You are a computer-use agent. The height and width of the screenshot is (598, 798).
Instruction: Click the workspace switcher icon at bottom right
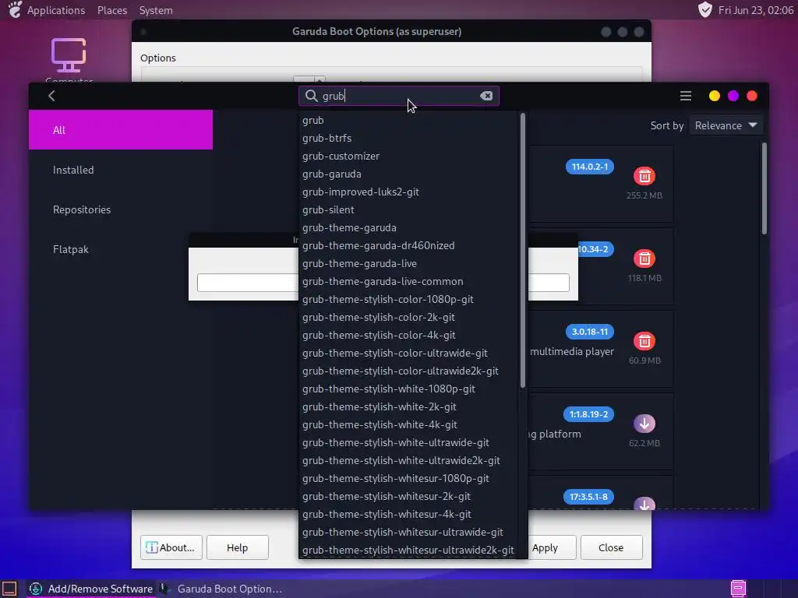tap(738, 589)
